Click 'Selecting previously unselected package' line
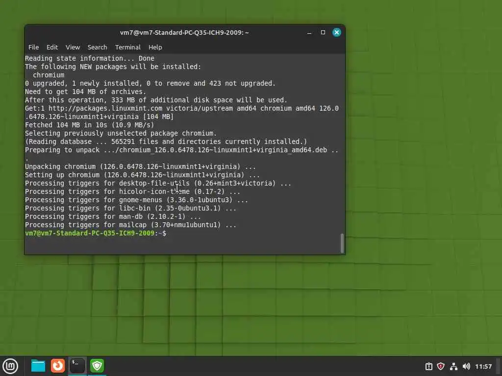The width and height of the screenshot is (502, 376). pos(121,133)
